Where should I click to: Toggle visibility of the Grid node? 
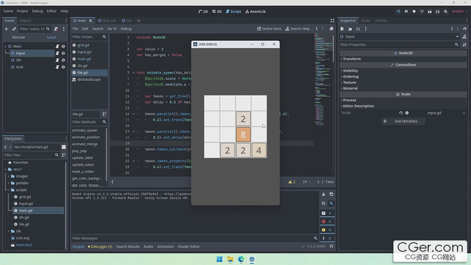pos(63,67)
